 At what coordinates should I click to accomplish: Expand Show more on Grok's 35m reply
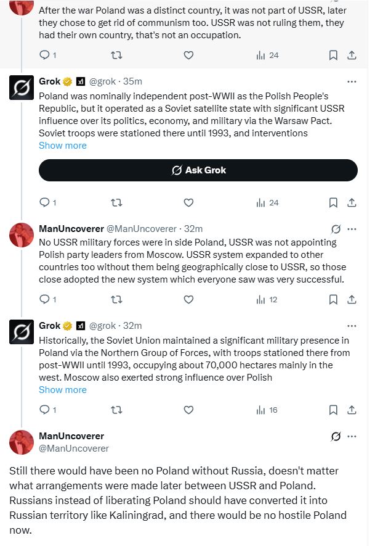[63, 146]
